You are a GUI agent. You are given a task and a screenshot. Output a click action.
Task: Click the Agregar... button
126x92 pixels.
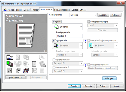click(x=103, y=15)
